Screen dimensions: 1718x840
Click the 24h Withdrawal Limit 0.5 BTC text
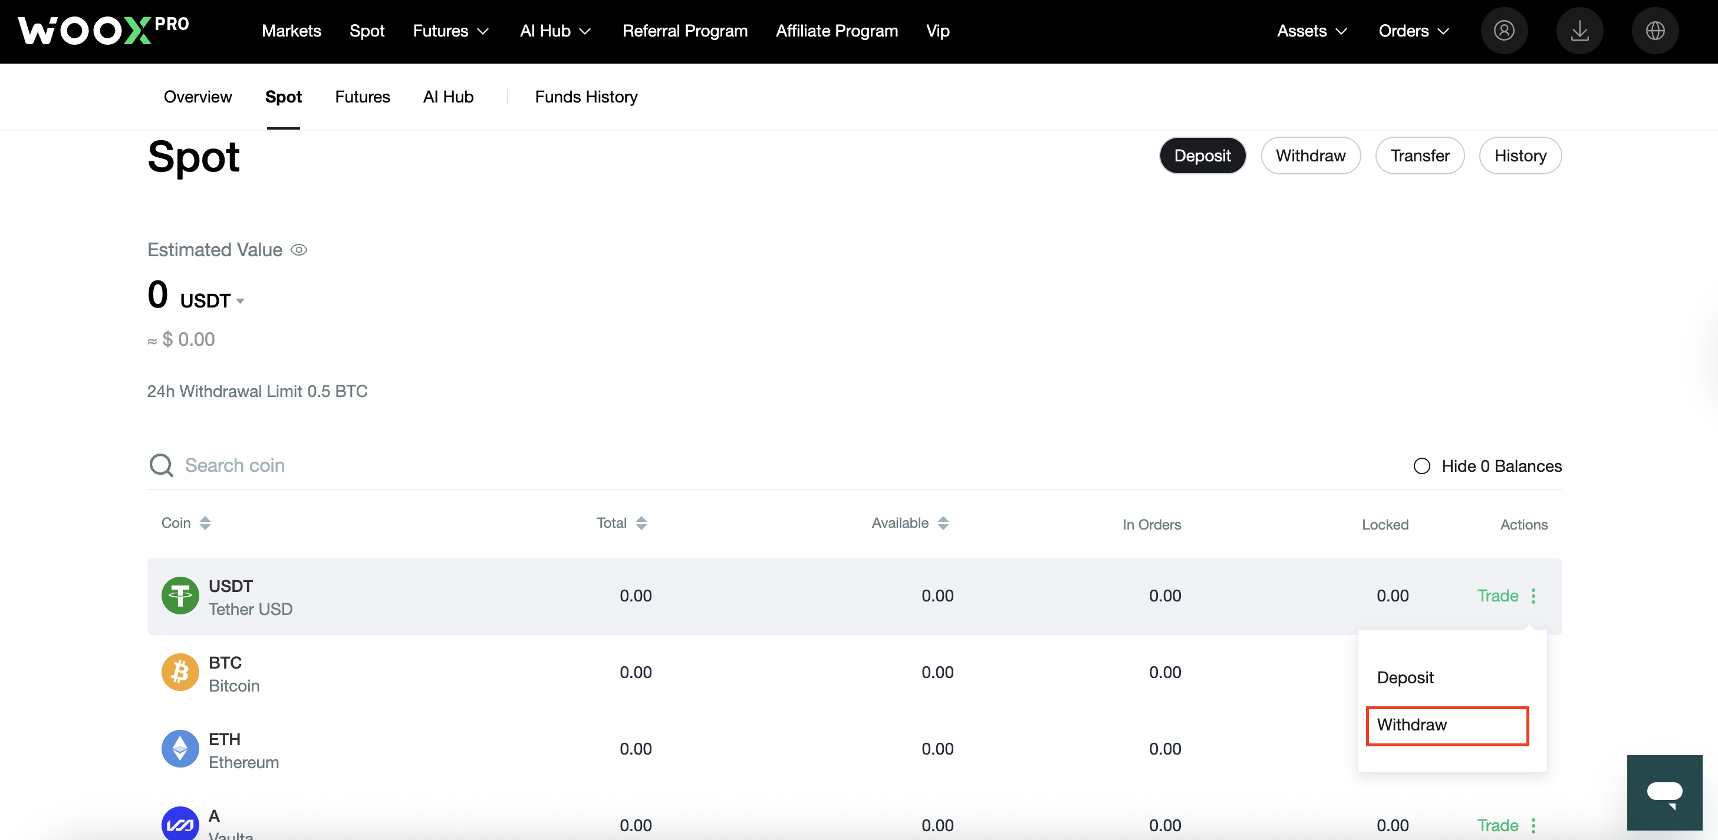coord(258,391)
